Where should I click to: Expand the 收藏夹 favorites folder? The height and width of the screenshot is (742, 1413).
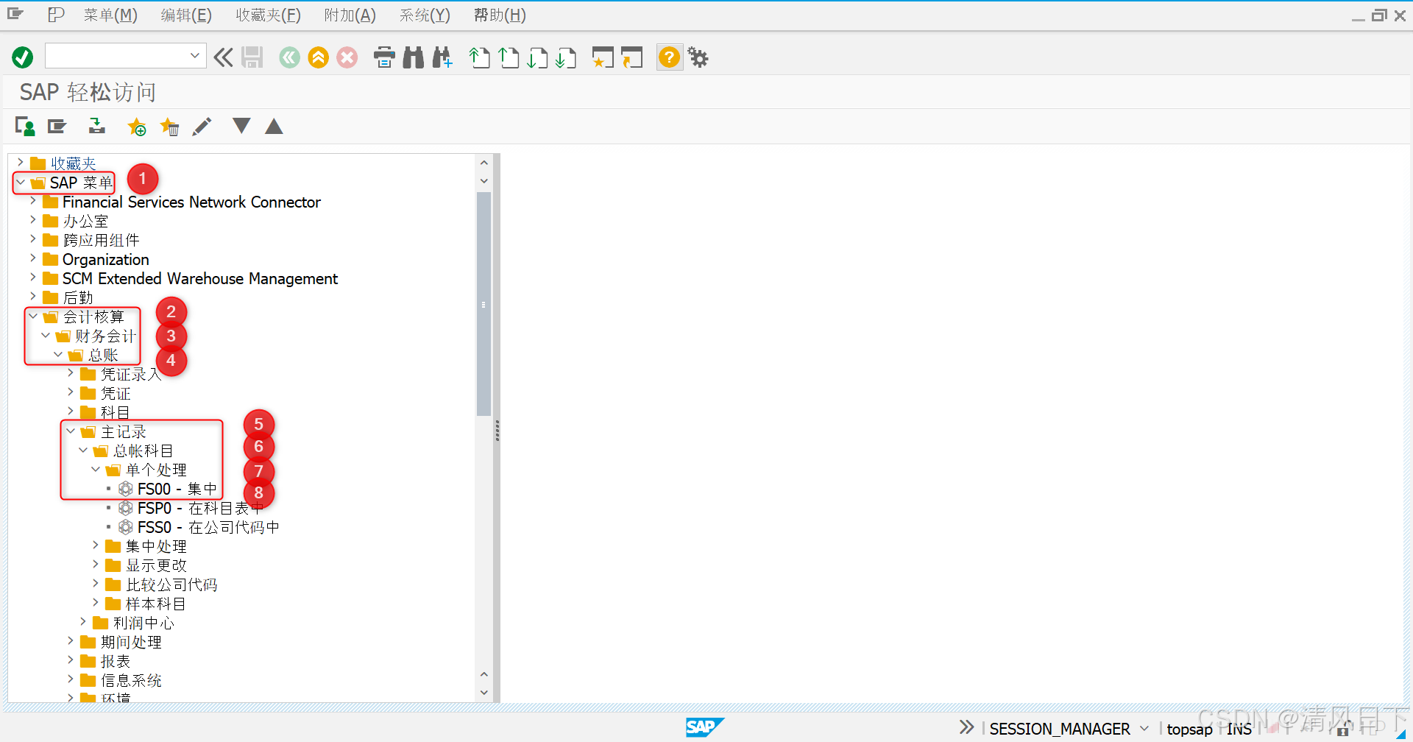click(21, 162)
